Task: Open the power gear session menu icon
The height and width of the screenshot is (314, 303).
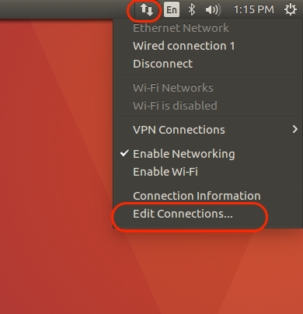Action: coord(291,10)
